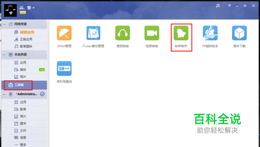Click the 固件下载 label text
The height and width of the screenshot is (147, 260).
[239, 46]
